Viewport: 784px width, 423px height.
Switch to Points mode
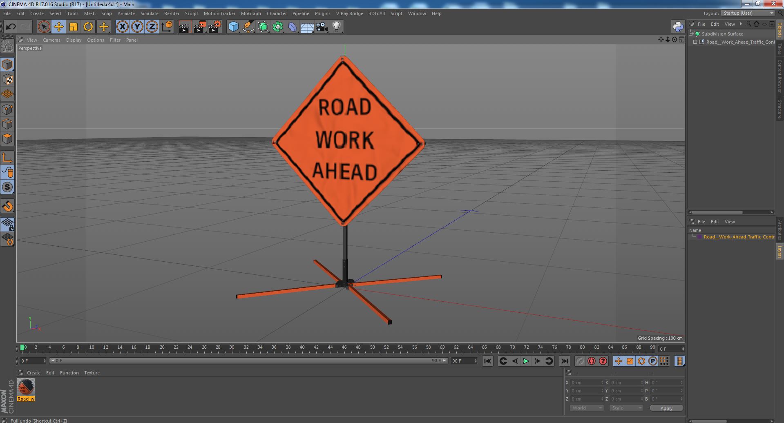tap(7, 109)
